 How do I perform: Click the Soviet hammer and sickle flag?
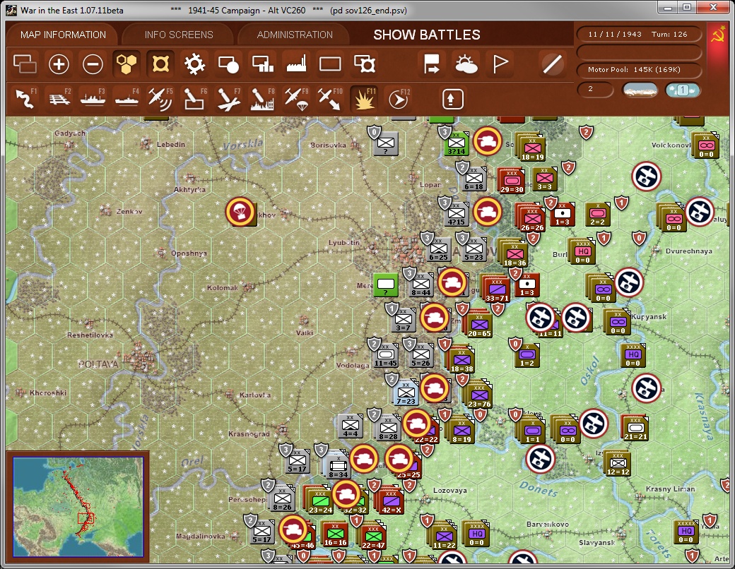coord(717,35)
